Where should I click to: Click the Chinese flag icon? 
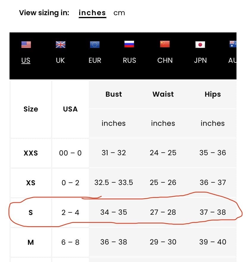coord(165,44)
